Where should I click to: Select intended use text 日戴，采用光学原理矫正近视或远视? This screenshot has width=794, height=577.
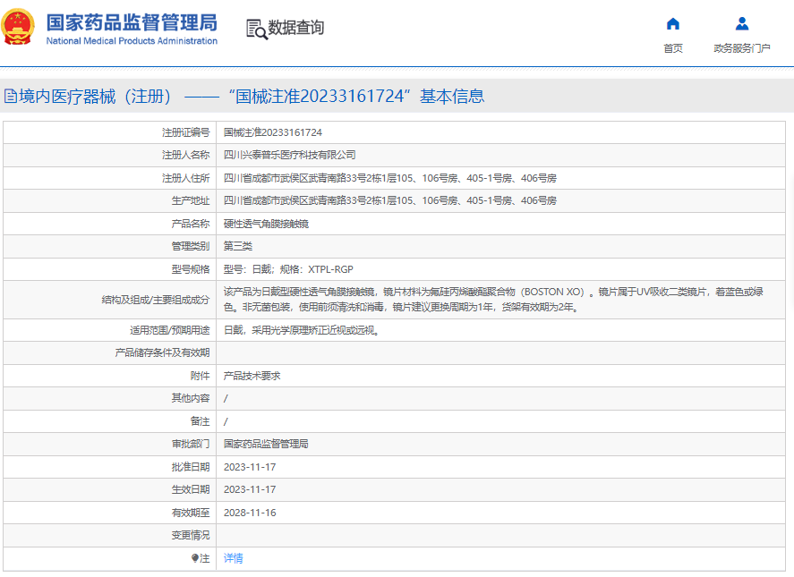coord(302,330)
